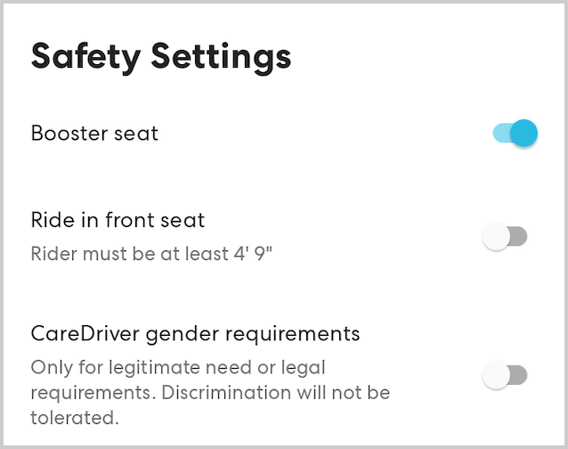The width and height of the screenshot is (568, 449).
Task: Click the word "CareDriver" in the last option
Action: point(79,334)
